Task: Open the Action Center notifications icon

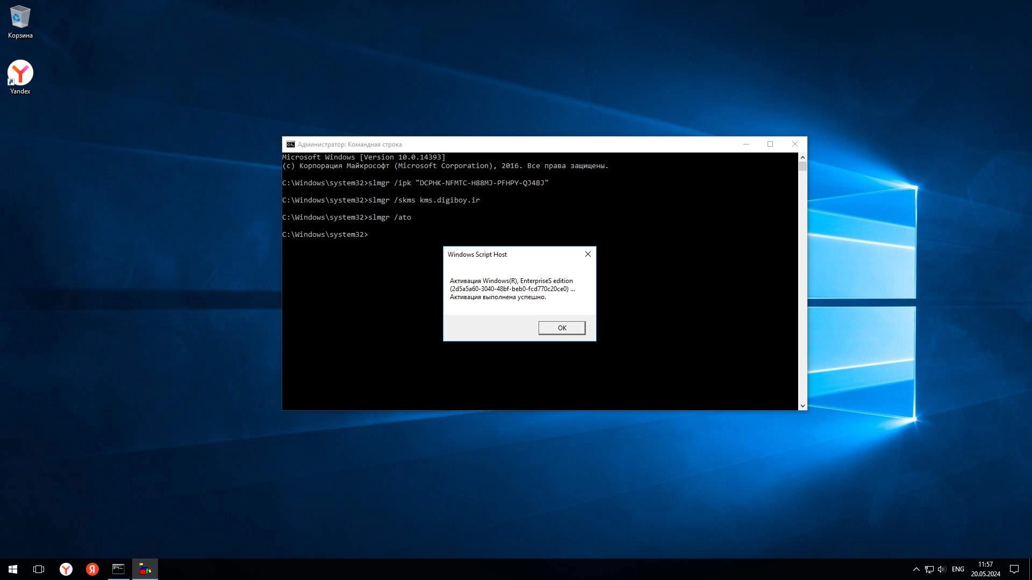Action: (x=1014, y=569)
